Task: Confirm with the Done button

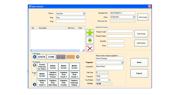Action: click(x=139, y=62)
